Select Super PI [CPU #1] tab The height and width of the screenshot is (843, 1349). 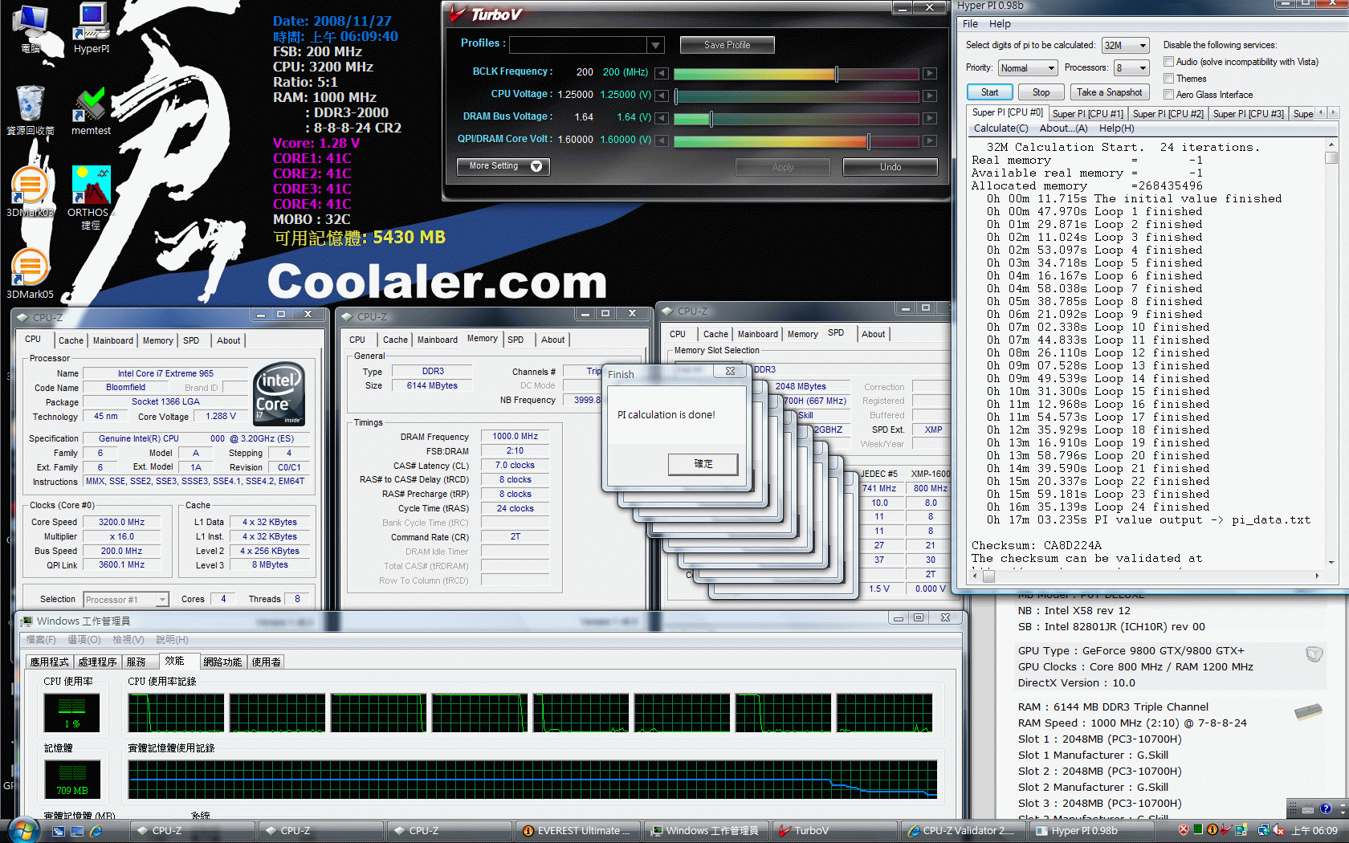click(x=1087, y=114)
